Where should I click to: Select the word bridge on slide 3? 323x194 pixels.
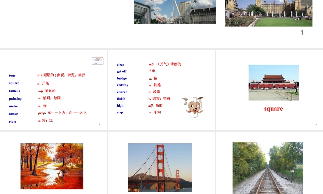pos(121,78)
